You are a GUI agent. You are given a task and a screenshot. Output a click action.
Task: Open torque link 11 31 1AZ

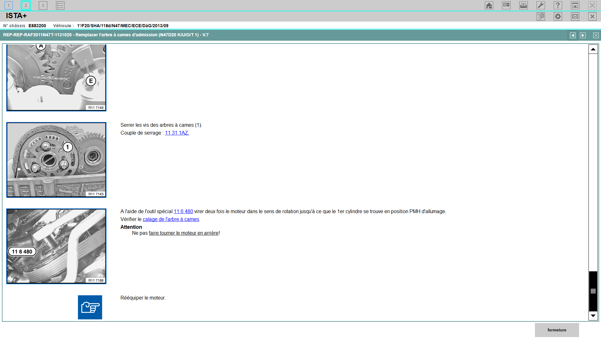(x=177, y=133)
